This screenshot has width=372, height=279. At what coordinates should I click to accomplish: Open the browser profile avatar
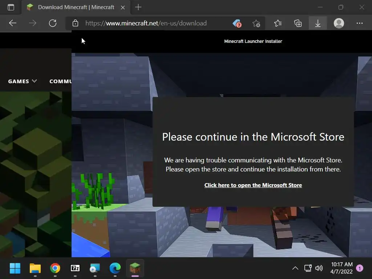tap(339, 23)
